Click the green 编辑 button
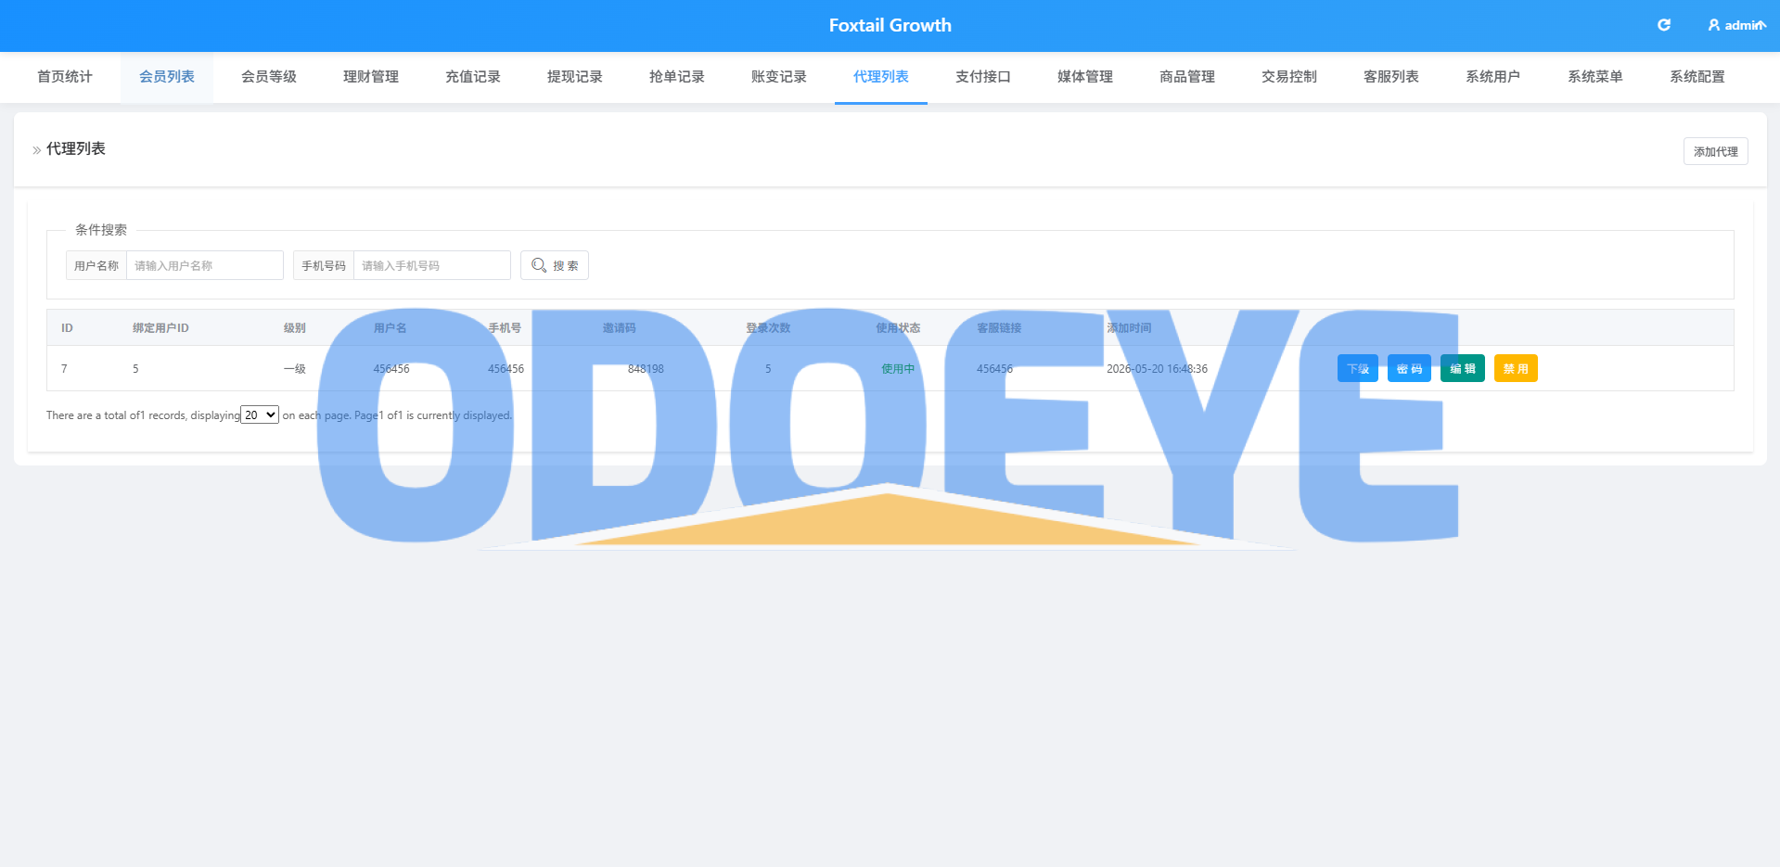Image resolution: width=1780 pixels, height=867 pixels. click(x=1463, y=368)
